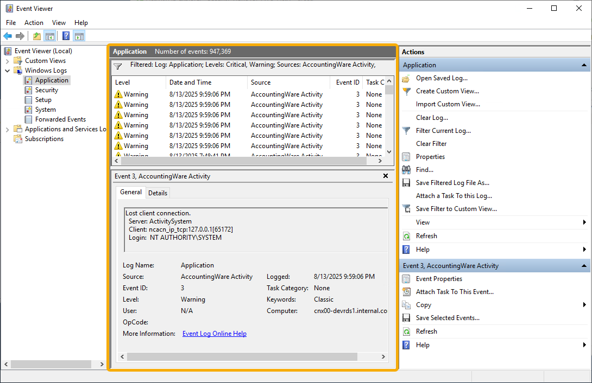Open the Help menu in menu bar
The height and width of the screenshot is (383, 592).
(81, 23)
